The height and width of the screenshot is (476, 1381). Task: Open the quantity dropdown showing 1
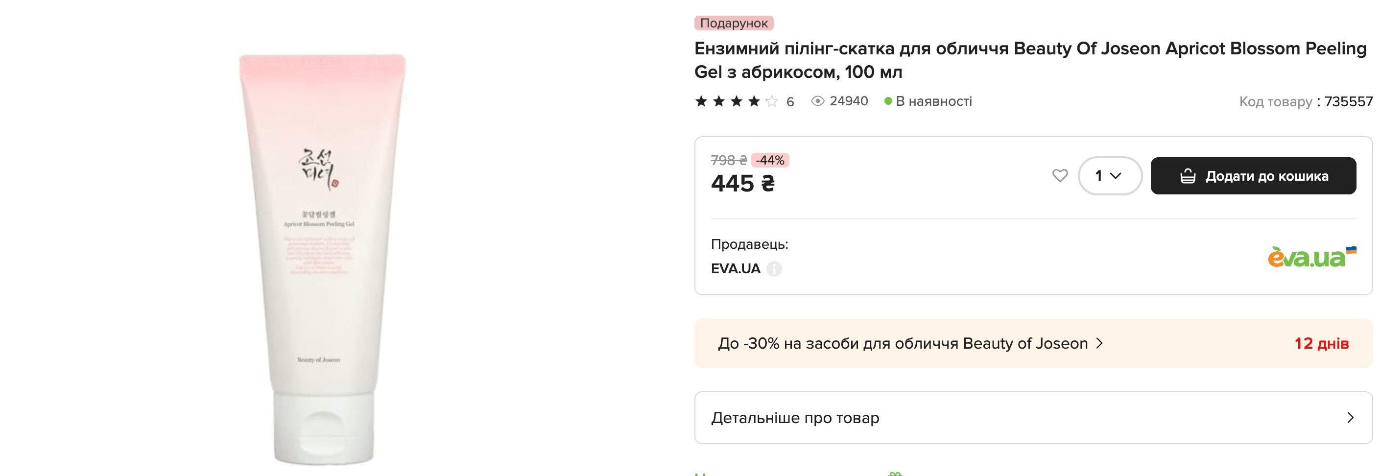1109,176
